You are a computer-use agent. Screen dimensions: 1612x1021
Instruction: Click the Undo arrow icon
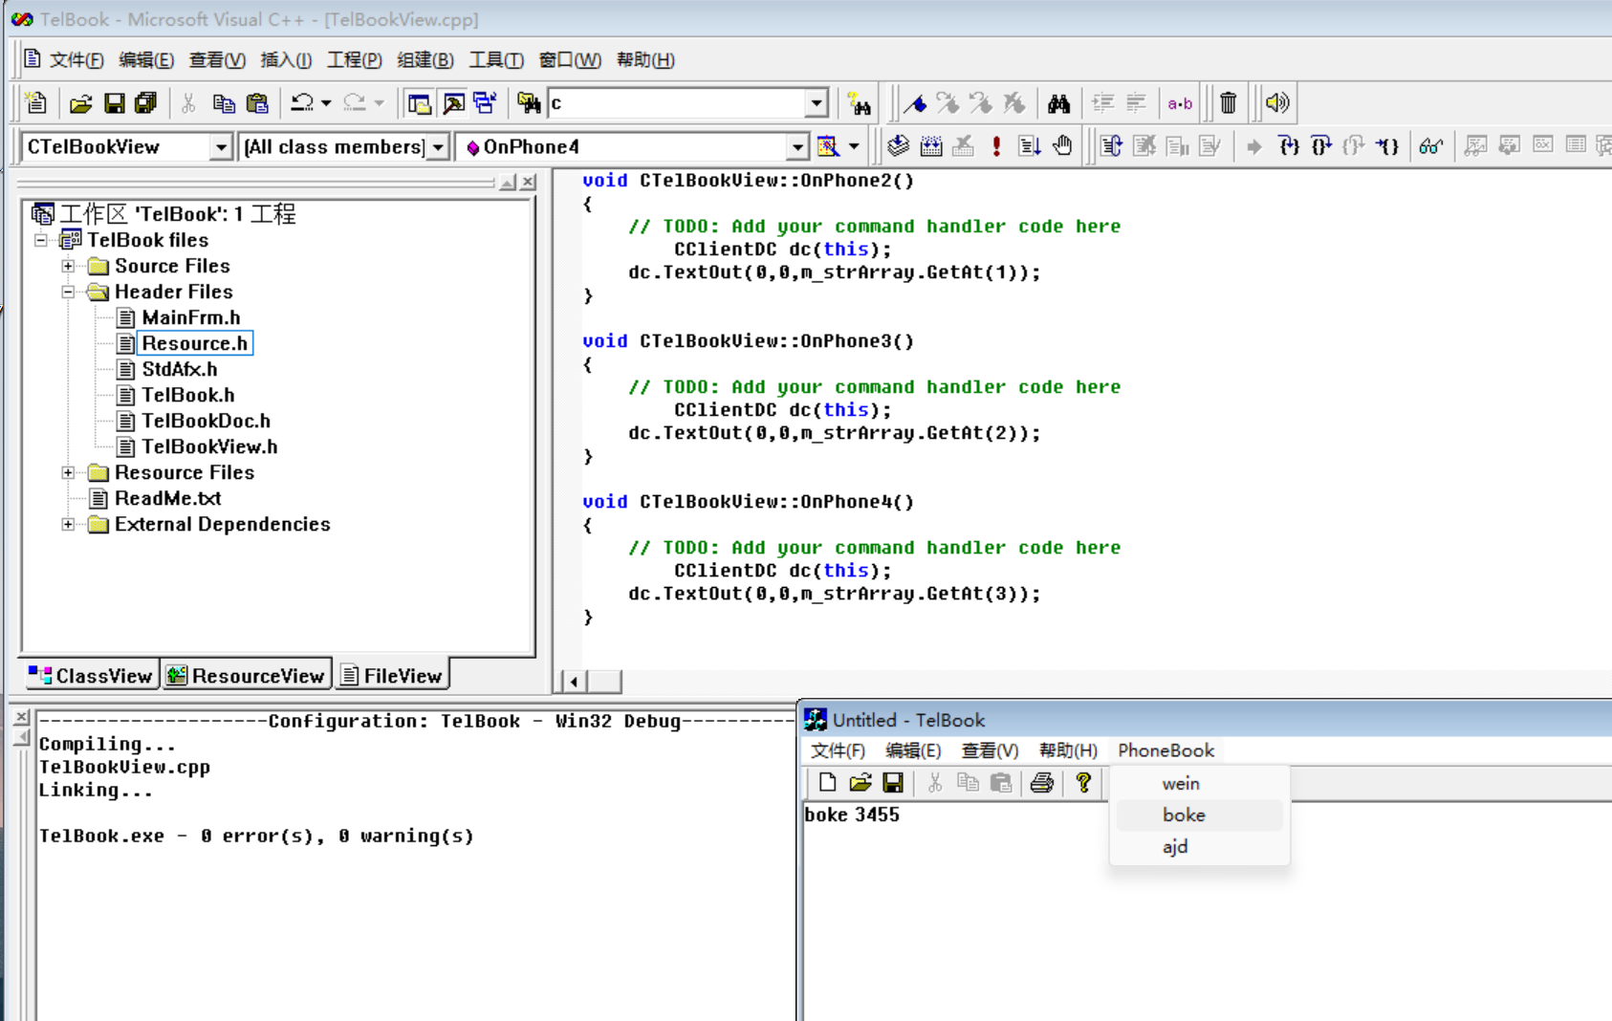click(x=302, y=102)
